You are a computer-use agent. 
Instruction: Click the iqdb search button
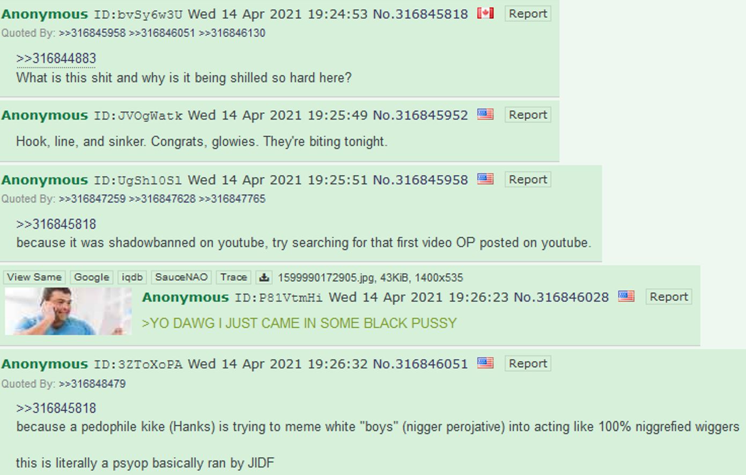point(132,277)
